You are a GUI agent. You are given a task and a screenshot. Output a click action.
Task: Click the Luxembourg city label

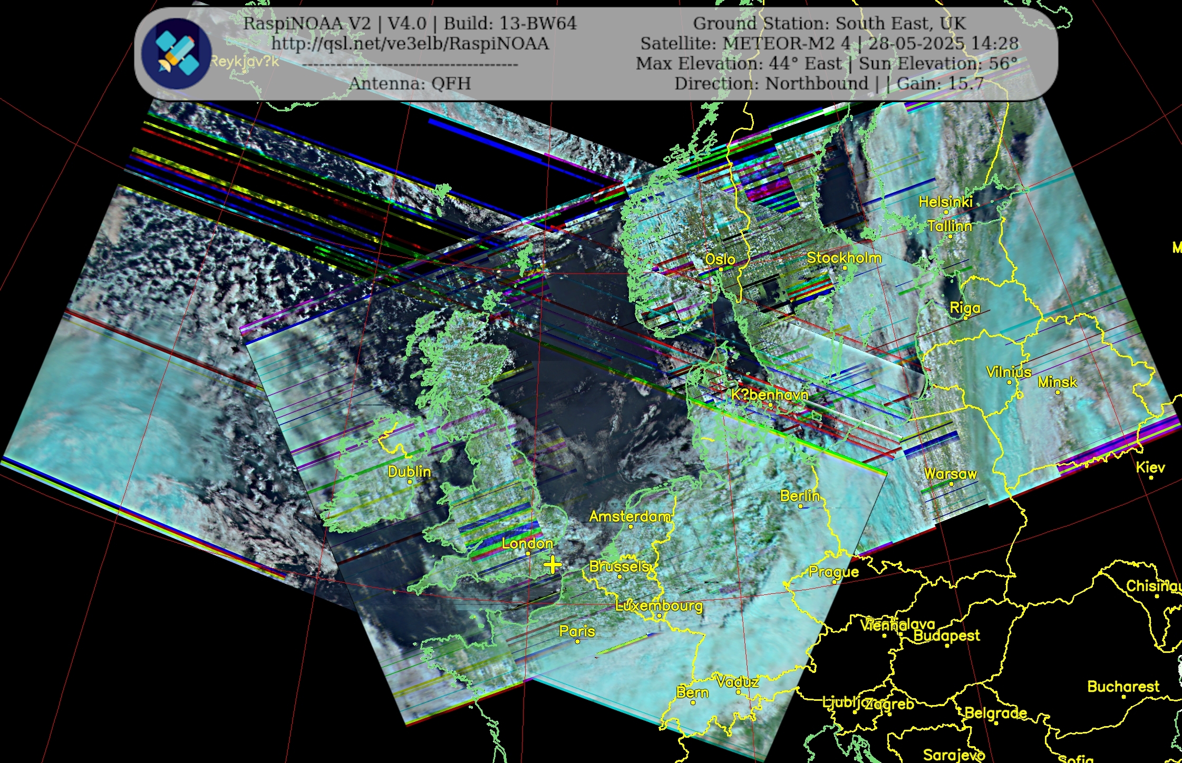pyautogui.click(x=659, y=606)
